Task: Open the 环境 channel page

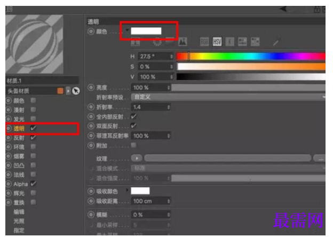Action: coord(19,147)
